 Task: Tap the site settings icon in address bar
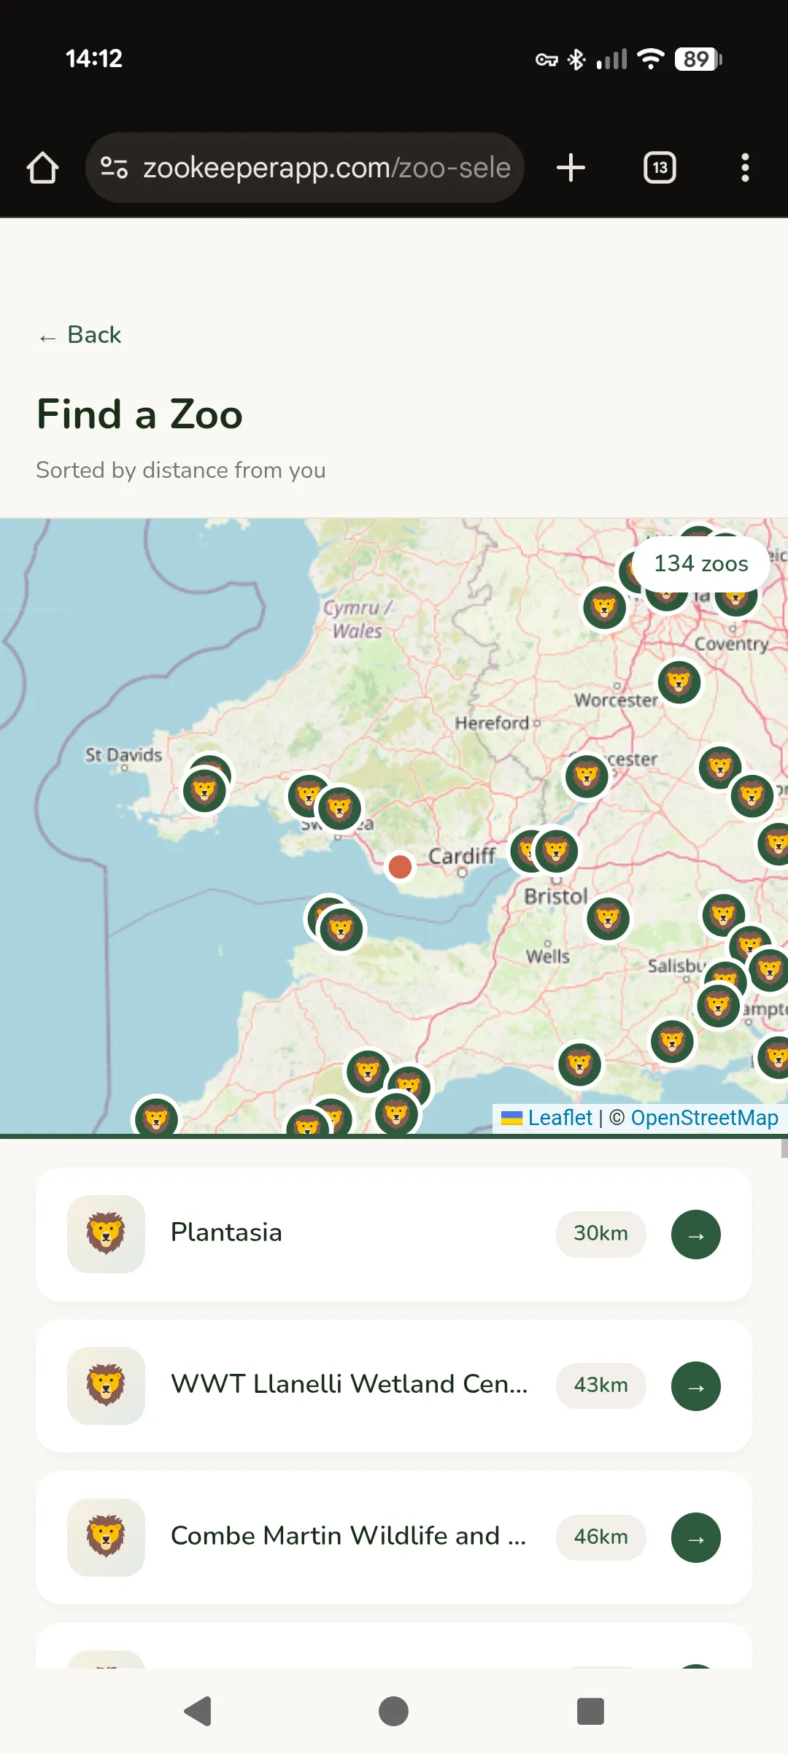pyautogui.click(x=114, y=168)
